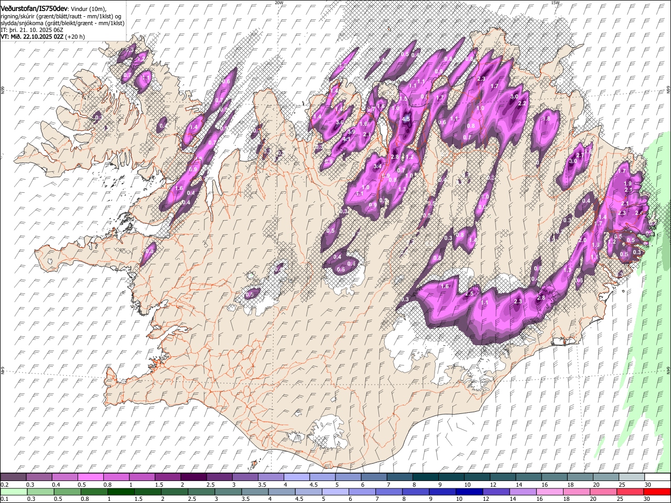Image resolution: width=671 pixels, height=503 pixels.
Task: Click the 3.4 precipitation value on the map
Action: 377,167
